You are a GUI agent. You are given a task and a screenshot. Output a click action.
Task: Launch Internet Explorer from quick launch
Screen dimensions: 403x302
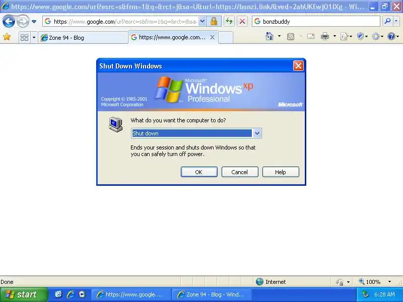point(71,294)
